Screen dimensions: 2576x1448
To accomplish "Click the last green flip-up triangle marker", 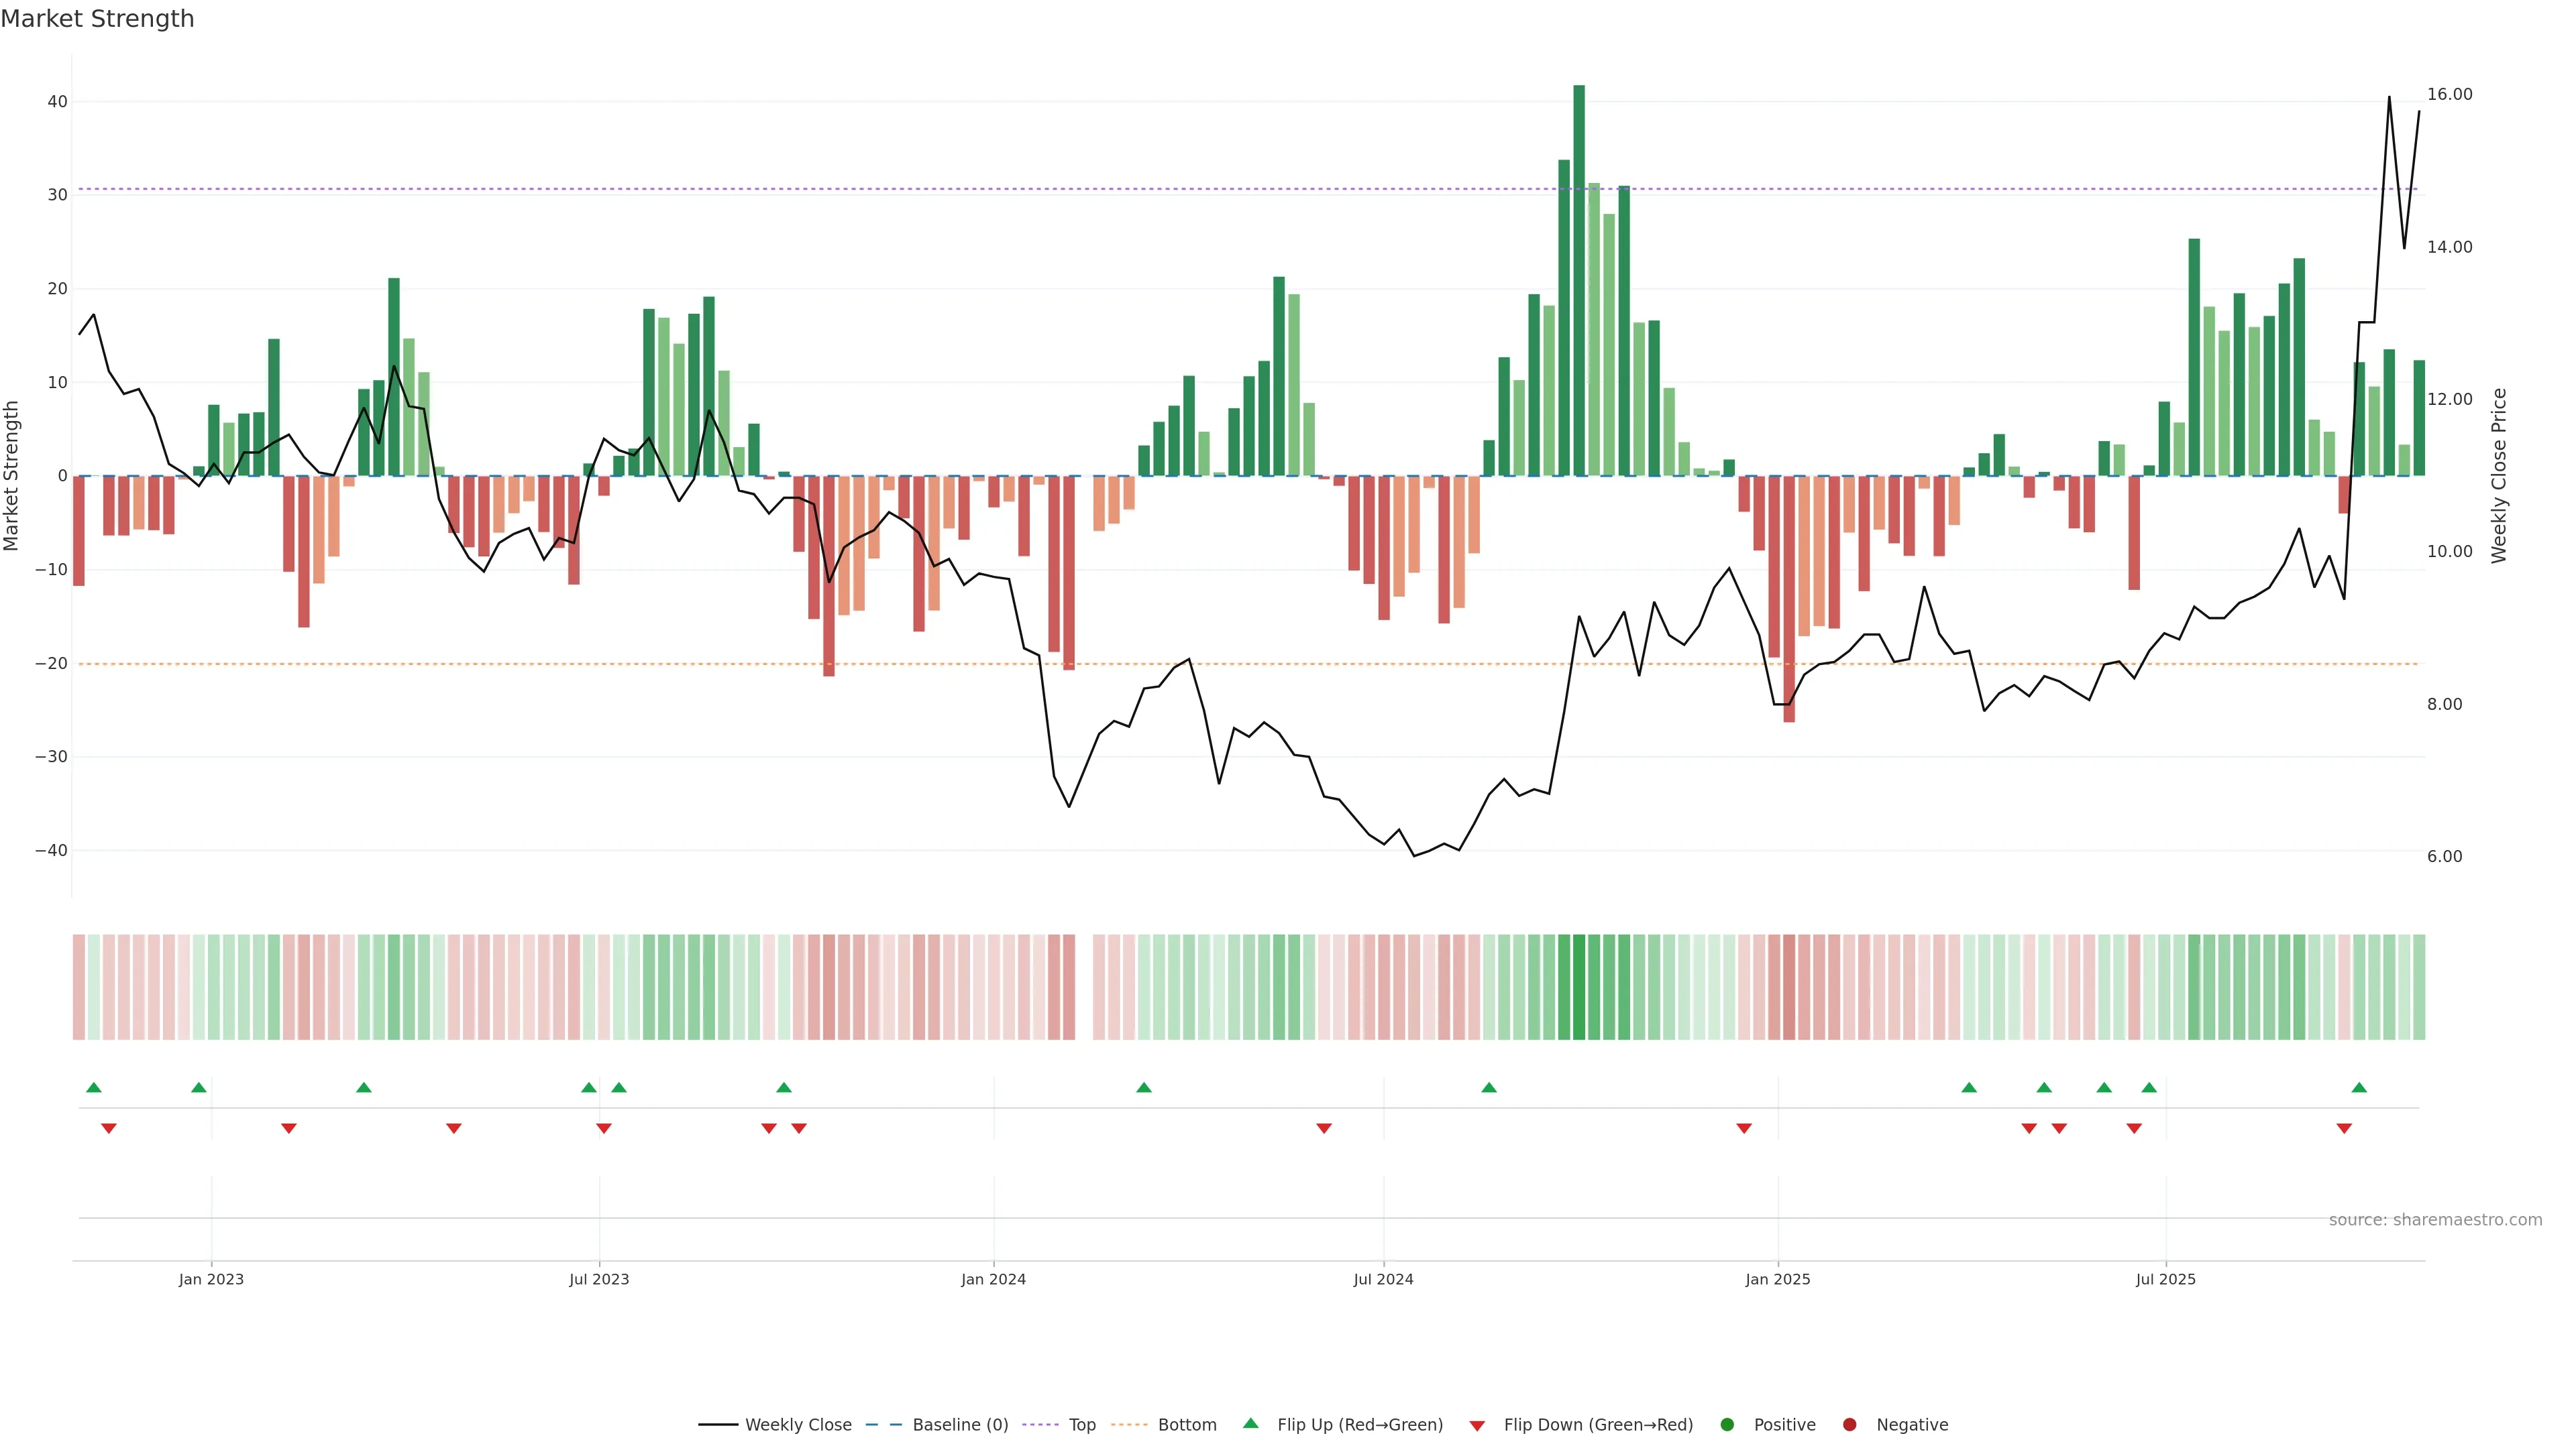I will coord(2359,1087).
